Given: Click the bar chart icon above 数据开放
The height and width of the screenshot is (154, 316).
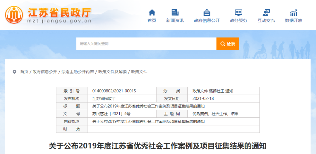Looking at the screenshot, I should (x=293, y=13).
